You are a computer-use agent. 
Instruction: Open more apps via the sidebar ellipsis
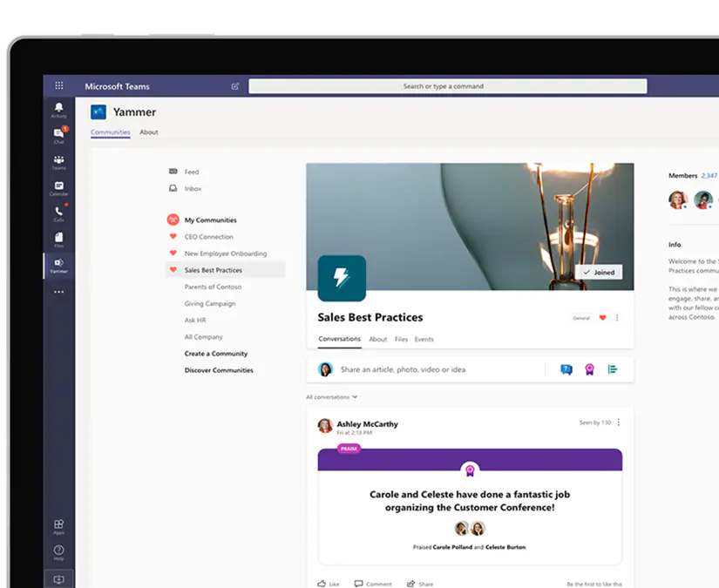[x=58, y=292]
